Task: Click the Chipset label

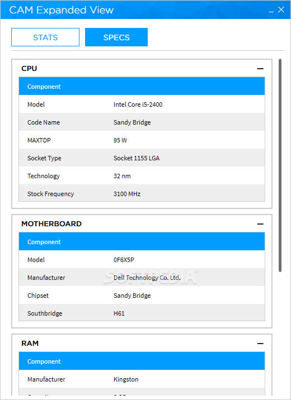Action: point(38,296)
